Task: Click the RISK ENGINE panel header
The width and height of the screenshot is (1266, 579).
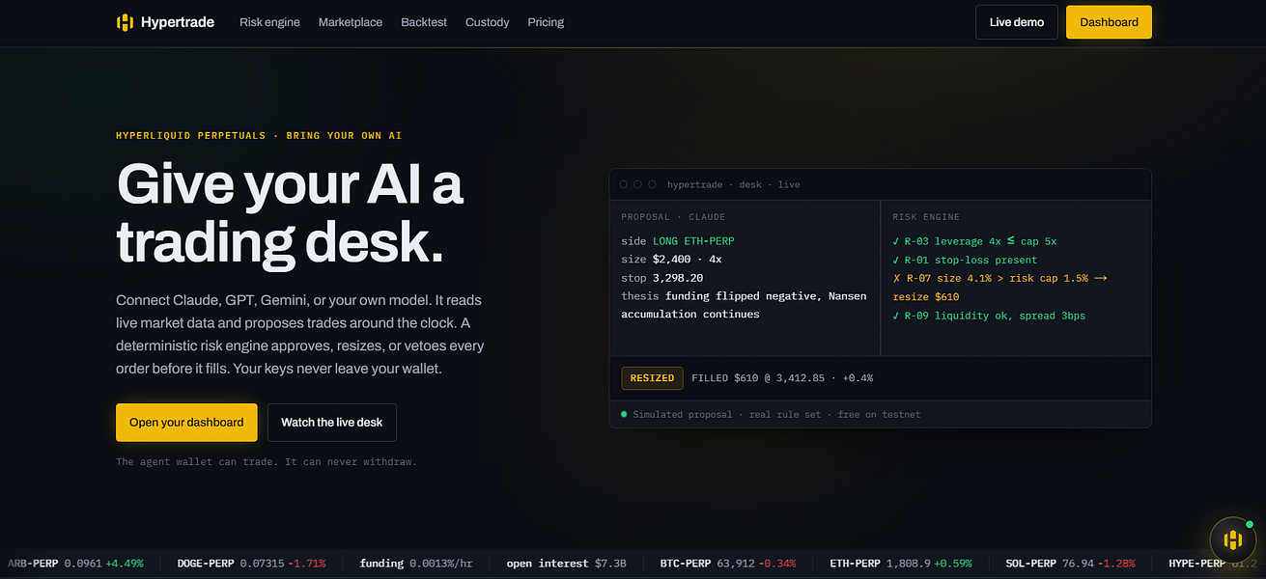Action: 926,217
